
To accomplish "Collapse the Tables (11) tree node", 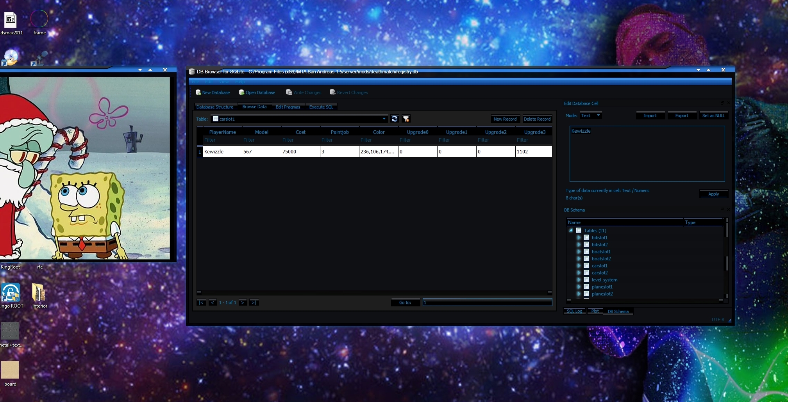I will pyautogui.click(x=571, y=230).
